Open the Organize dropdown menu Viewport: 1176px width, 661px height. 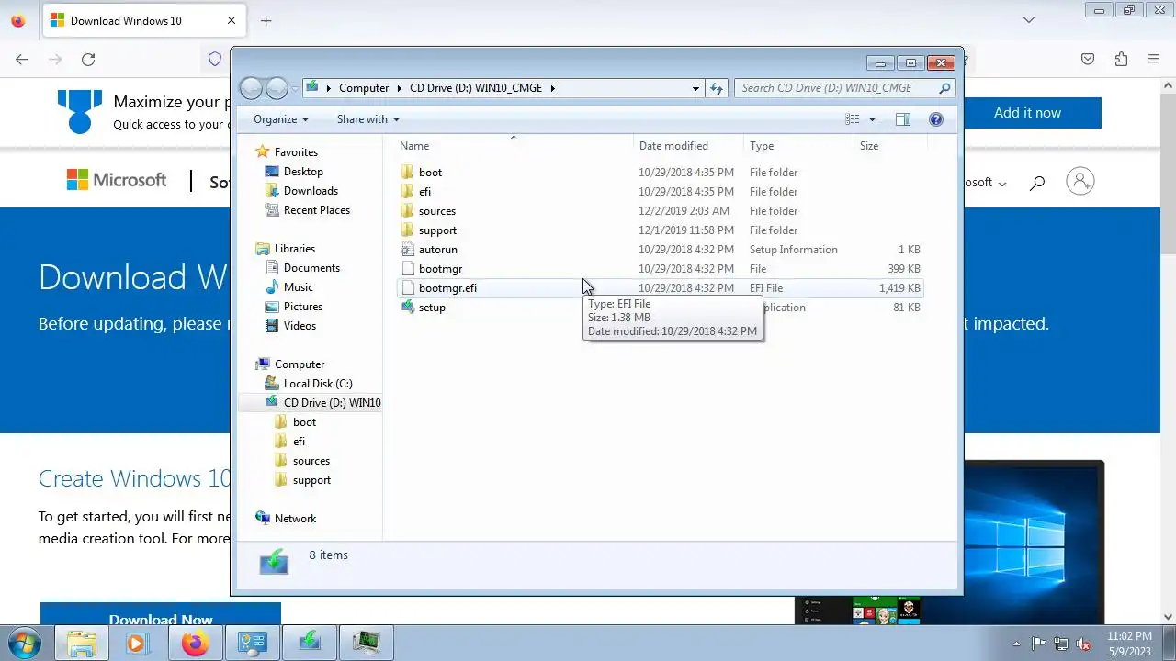[x=281, y=119]
